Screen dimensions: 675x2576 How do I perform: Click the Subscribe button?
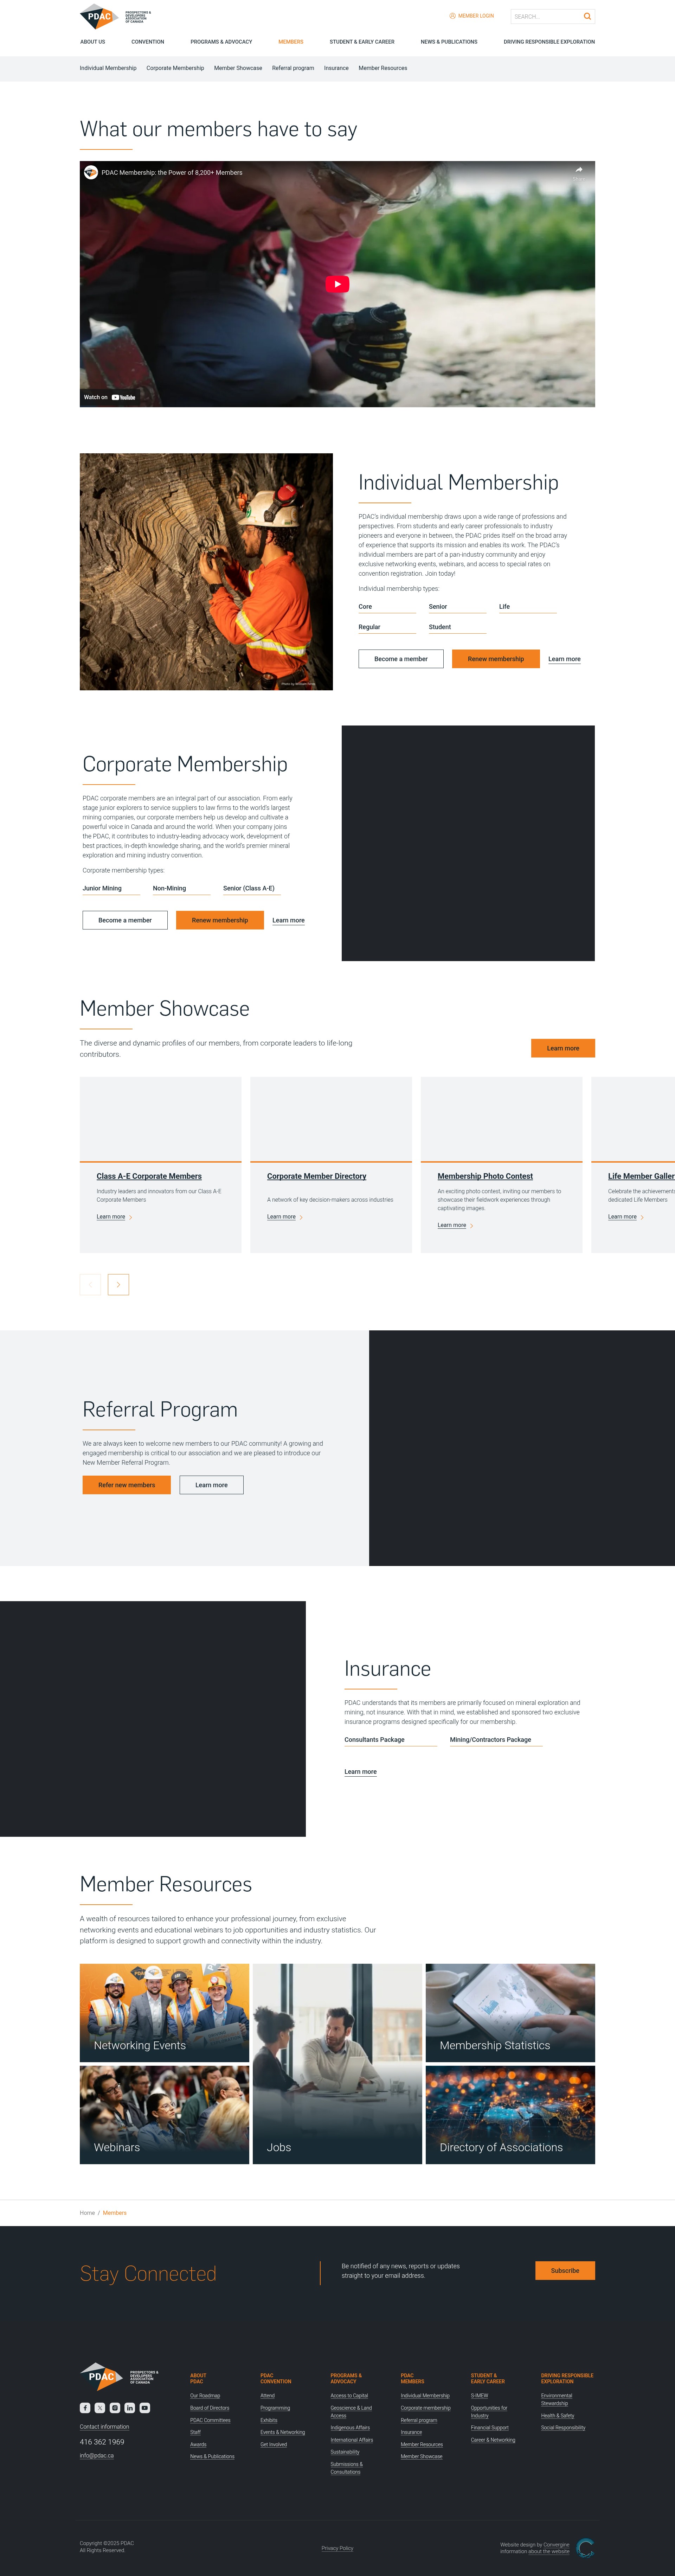coord(565,2271)
